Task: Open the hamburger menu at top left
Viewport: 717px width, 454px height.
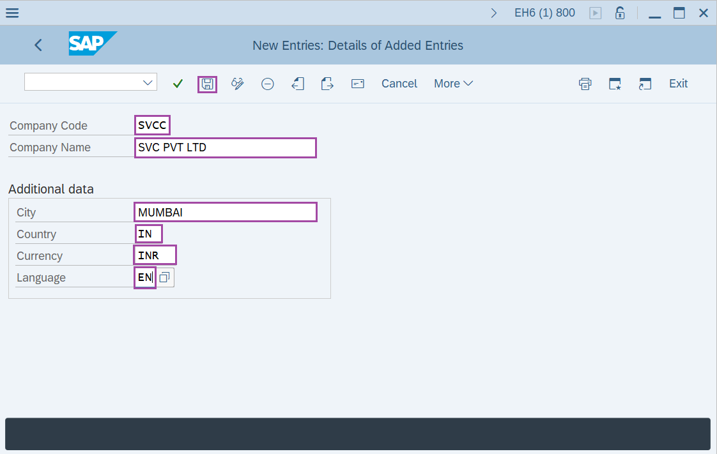Action: pos(12,13)
